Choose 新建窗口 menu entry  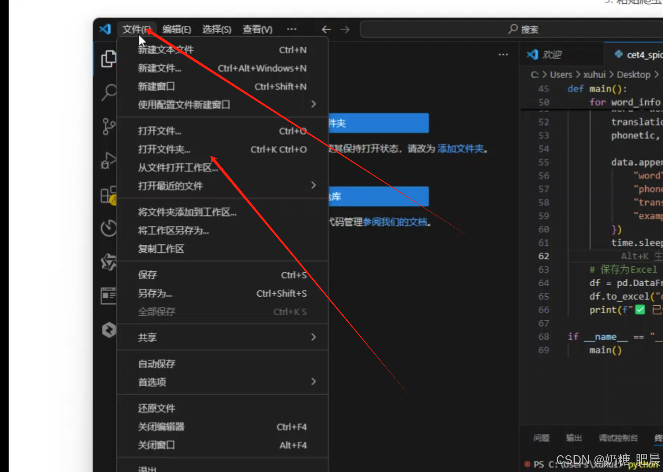(x=223, y=86)
